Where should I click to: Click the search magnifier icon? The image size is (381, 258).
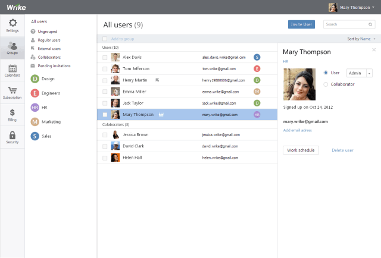[370, 24]
